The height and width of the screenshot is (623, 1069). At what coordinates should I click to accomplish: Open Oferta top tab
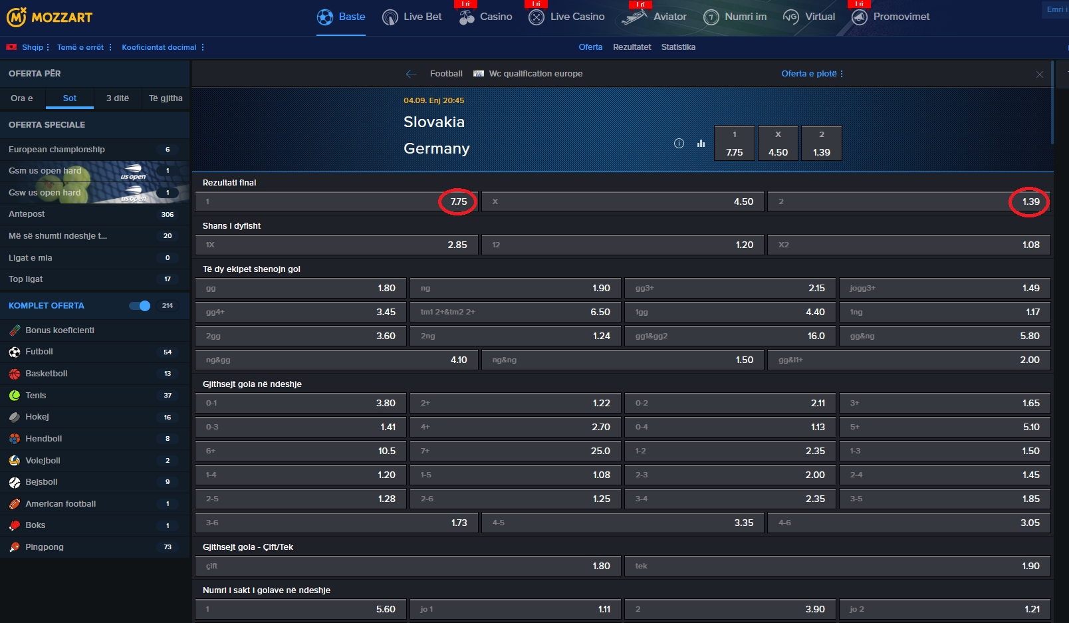coord(590,47)
